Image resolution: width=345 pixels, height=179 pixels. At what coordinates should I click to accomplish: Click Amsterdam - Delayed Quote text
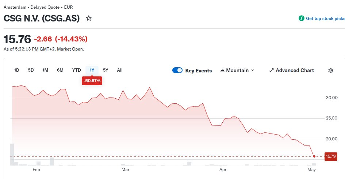(31, 7)
